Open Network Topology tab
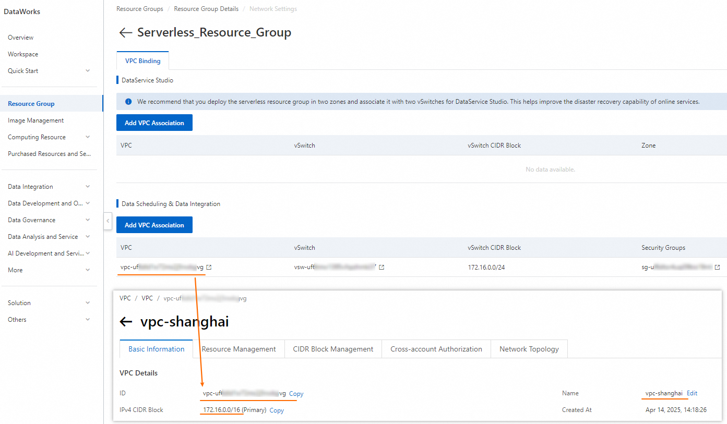This screenshot has width=727, height=424. pyautogui.click(x=529, y=349)
